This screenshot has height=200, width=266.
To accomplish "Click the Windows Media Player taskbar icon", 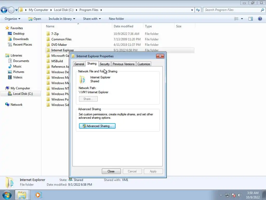I will (38, 195).
